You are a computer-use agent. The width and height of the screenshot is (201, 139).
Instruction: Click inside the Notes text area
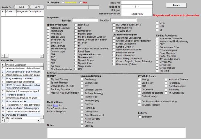116,133
